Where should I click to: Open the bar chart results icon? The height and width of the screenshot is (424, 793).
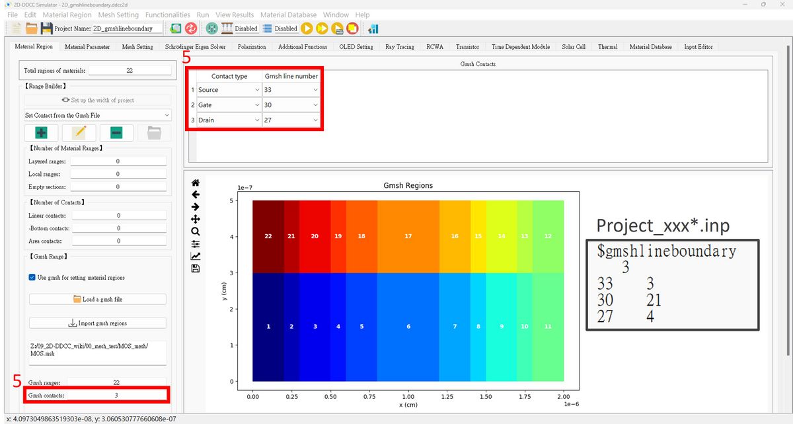(x=373, y=28)
